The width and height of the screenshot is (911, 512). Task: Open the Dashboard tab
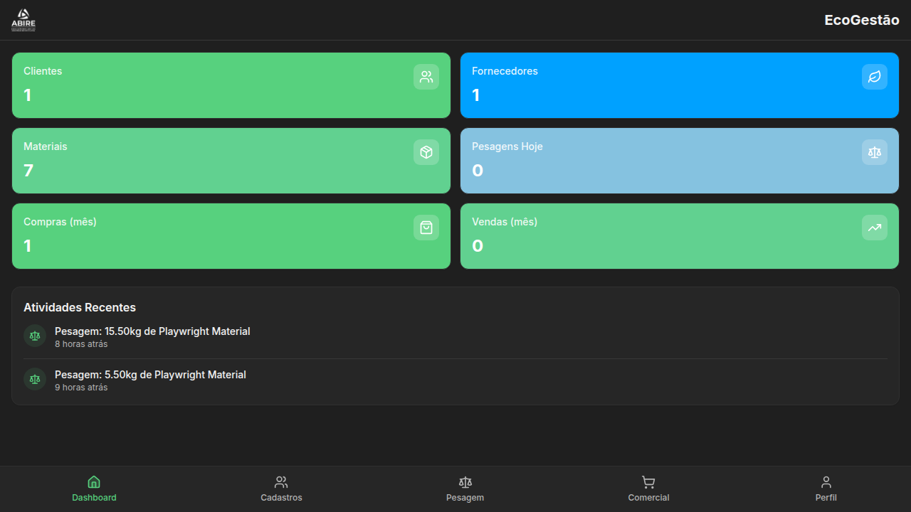tap(94, 489)
